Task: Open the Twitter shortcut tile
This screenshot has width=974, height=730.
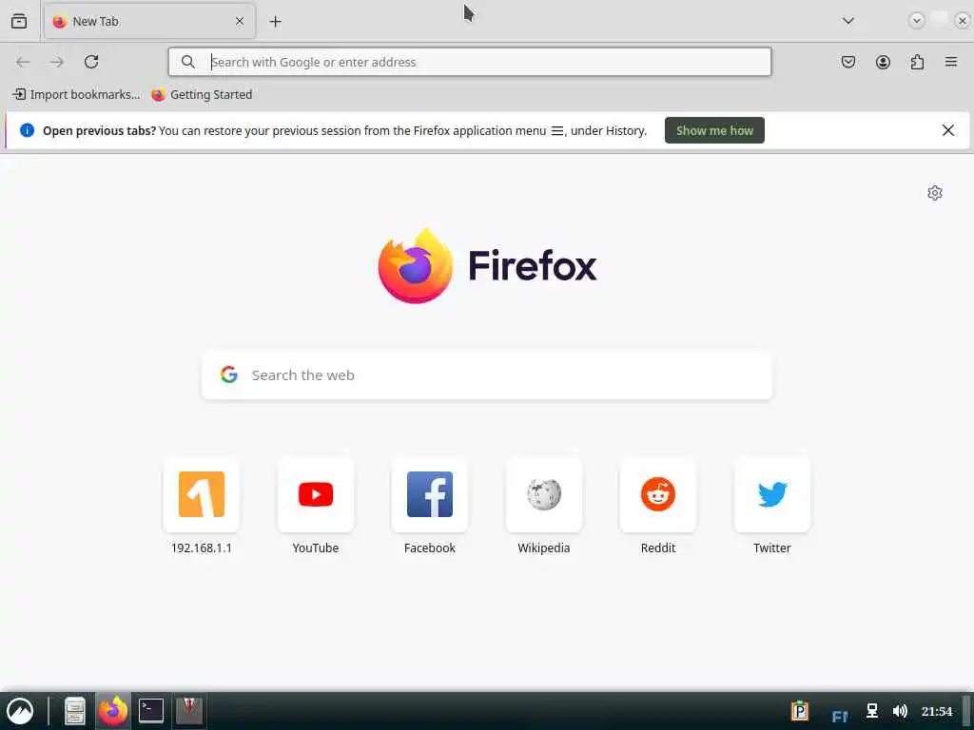Action: (x=772, y=494)
